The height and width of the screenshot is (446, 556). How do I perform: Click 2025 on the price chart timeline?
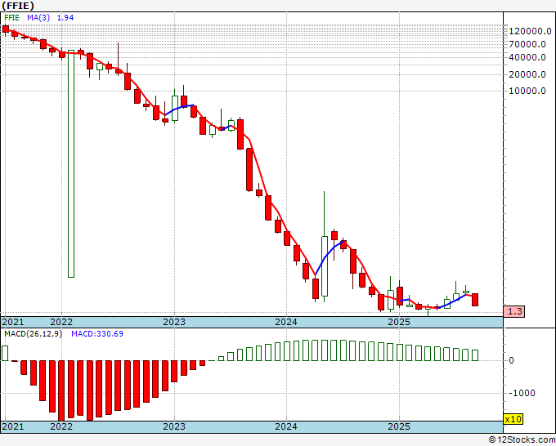pos(399,322)
